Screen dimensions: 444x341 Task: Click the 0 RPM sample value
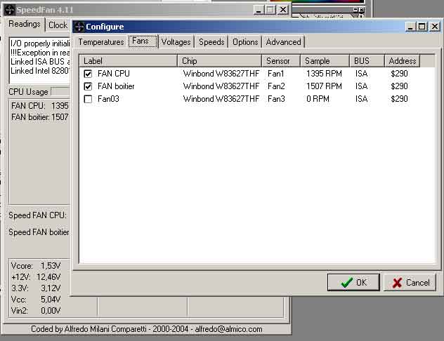coord(318,99)
